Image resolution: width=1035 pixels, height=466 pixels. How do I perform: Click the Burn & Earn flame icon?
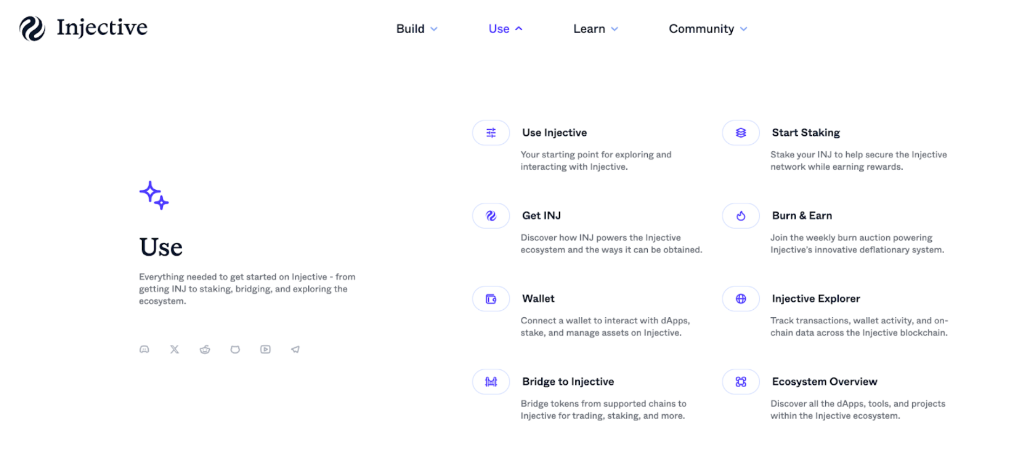(x=740, y=215)
